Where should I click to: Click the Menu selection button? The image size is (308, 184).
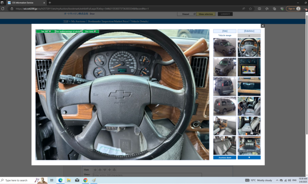[206, 14]
